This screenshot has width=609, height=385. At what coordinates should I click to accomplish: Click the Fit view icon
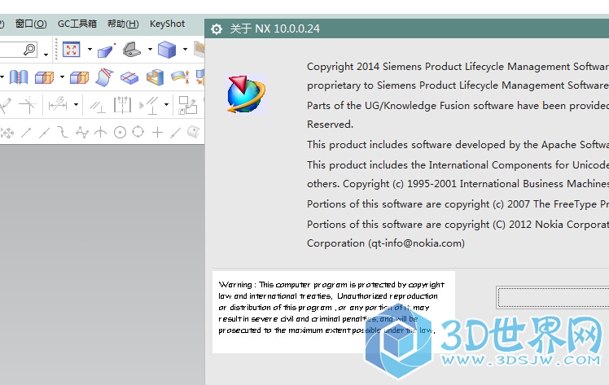click(71, 50)
